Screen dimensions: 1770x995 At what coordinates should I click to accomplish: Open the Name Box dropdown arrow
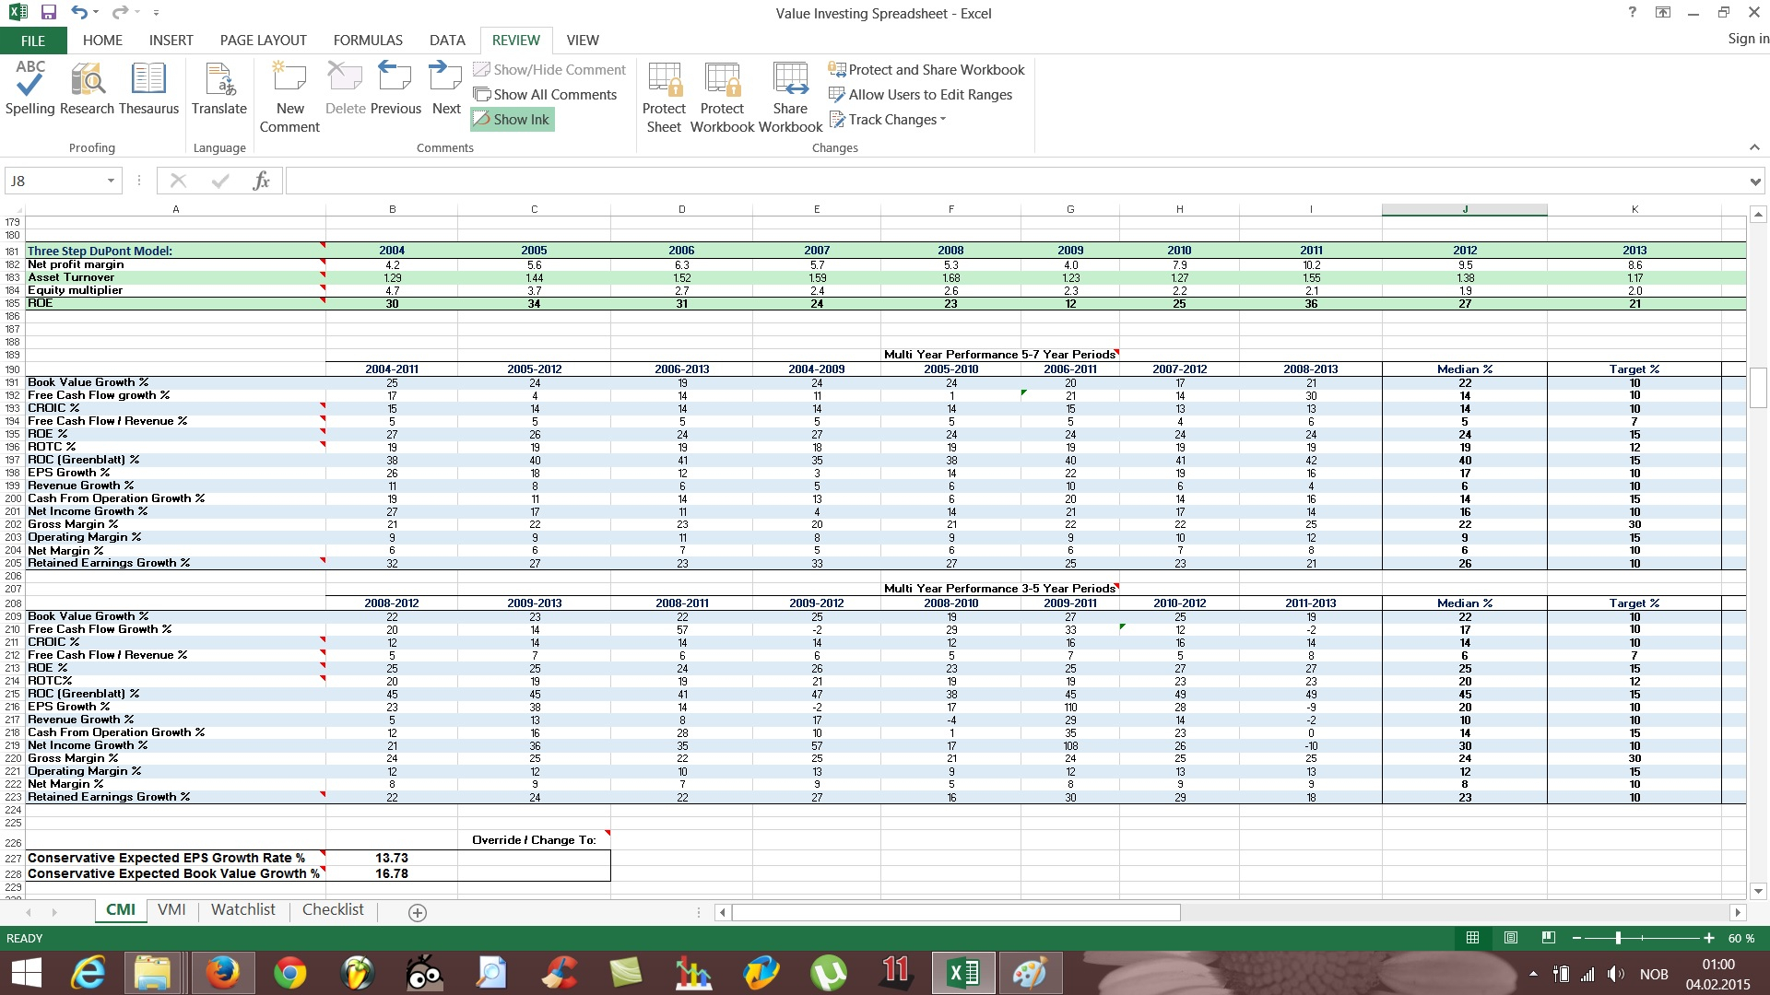[111, 181]
